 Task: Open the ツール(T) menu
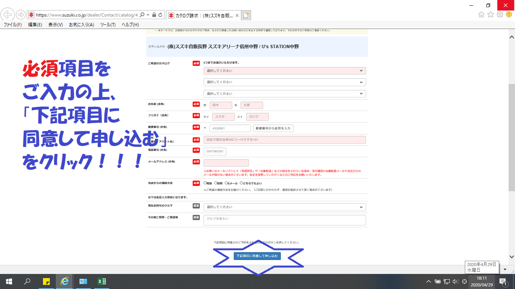click(x=108, y=25)
